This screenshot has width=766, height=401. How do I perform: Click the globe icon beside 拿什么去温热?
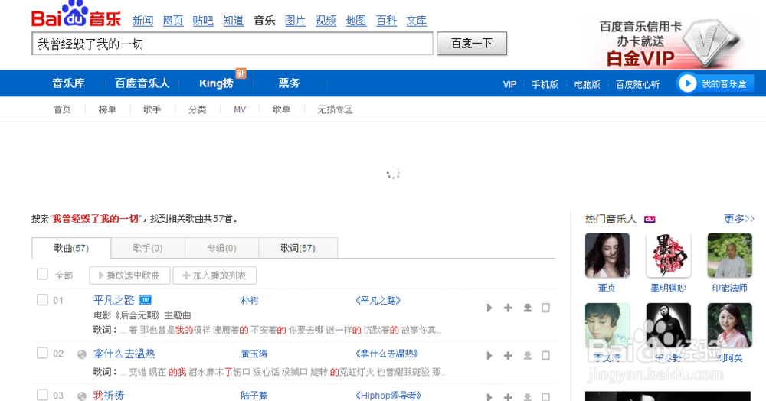click(x=82, y=354)
